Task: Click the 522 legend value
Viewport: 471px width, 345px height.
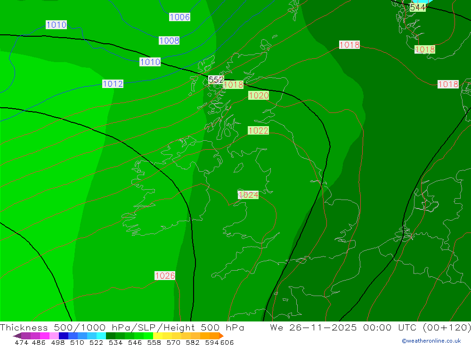Action: click(x=97, y=342)
